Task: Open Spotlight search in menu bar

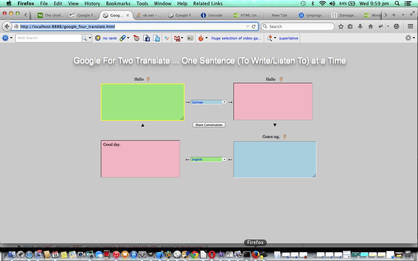Action: [x=397, y=4]
